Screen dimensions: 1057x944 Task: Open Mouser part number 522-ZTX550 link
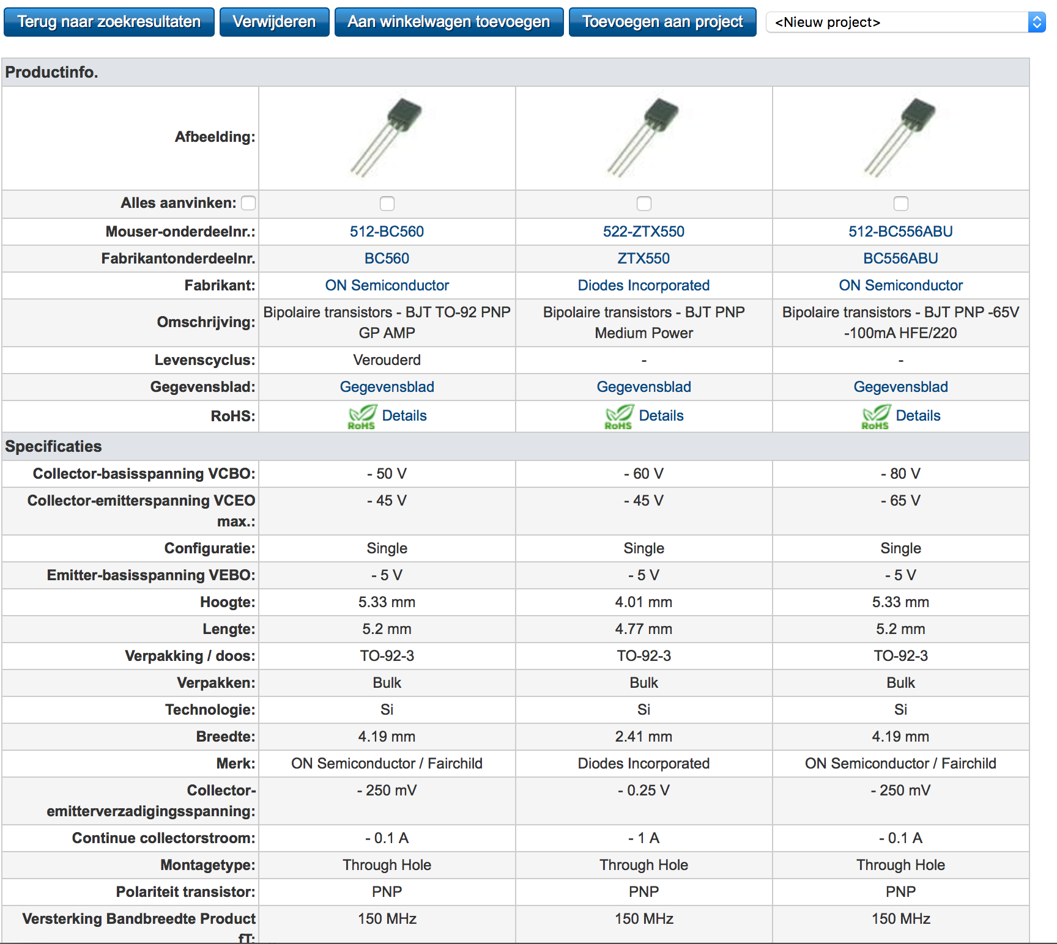pos(643,232)
